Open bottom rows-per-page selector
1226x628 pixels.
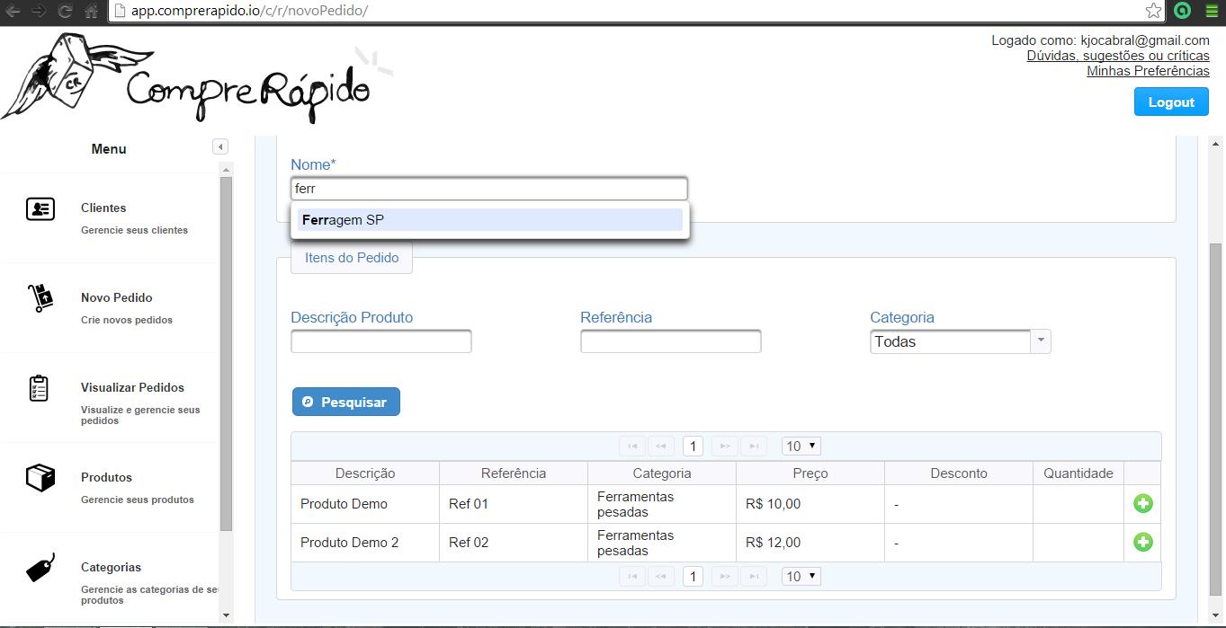(801, 577)
